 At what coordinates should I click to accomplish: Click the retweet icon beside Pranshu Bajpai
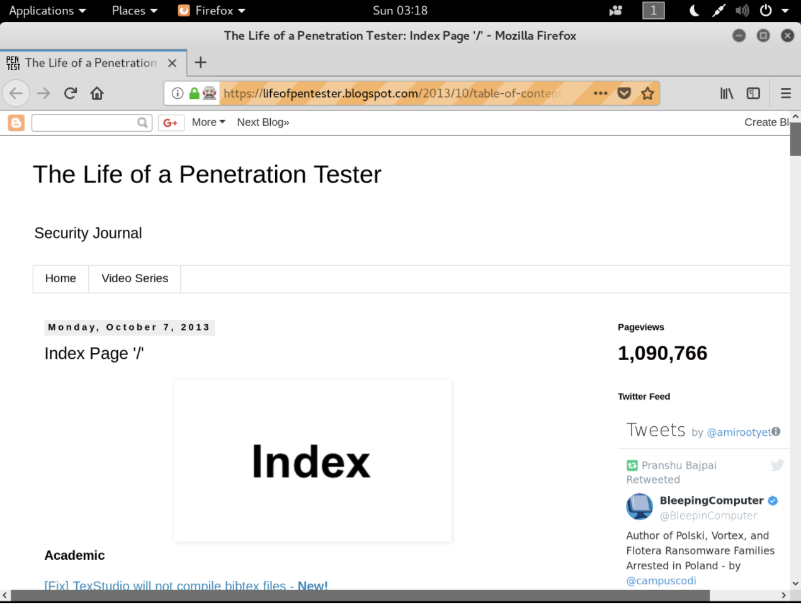pos(632,465)
